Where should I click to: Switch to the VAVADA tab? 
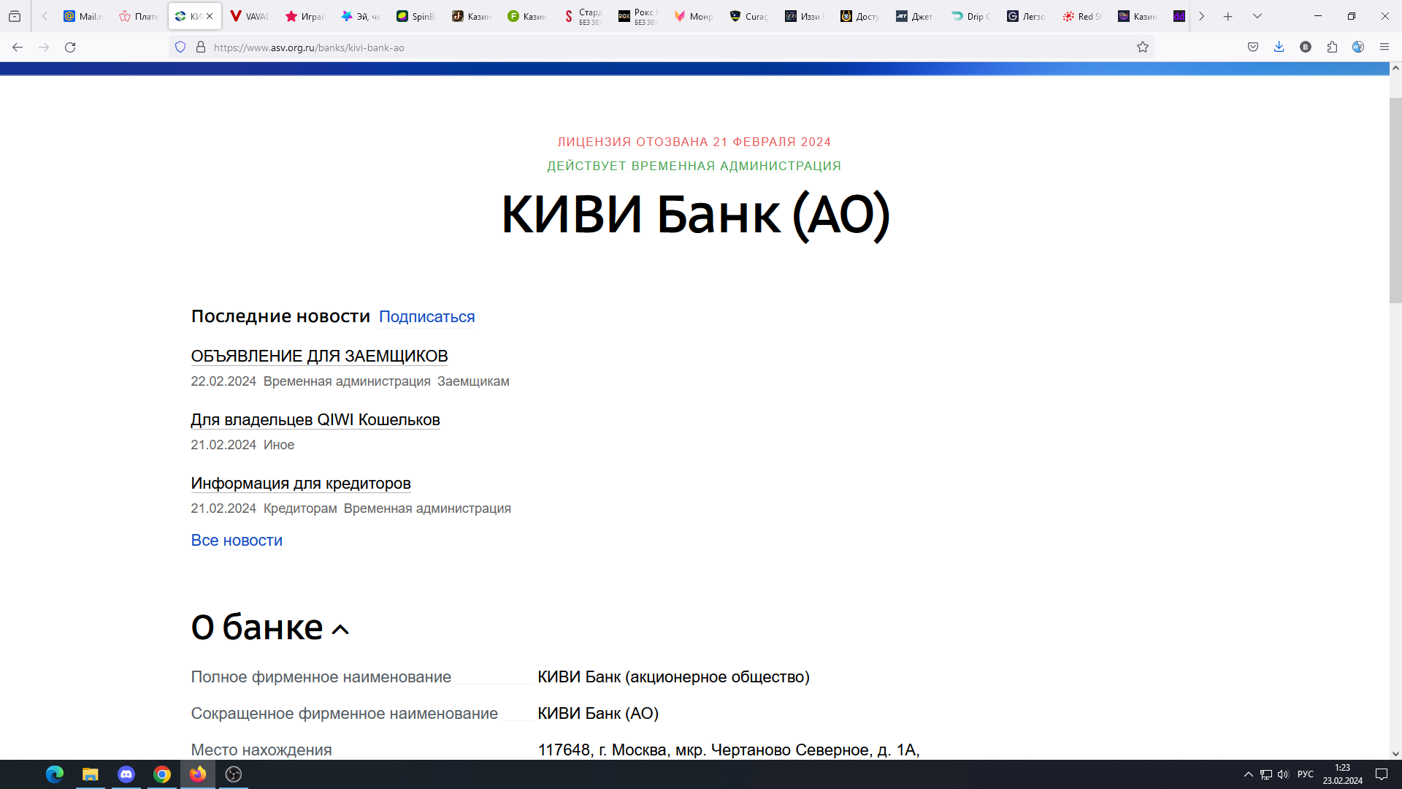click(249, 16)
